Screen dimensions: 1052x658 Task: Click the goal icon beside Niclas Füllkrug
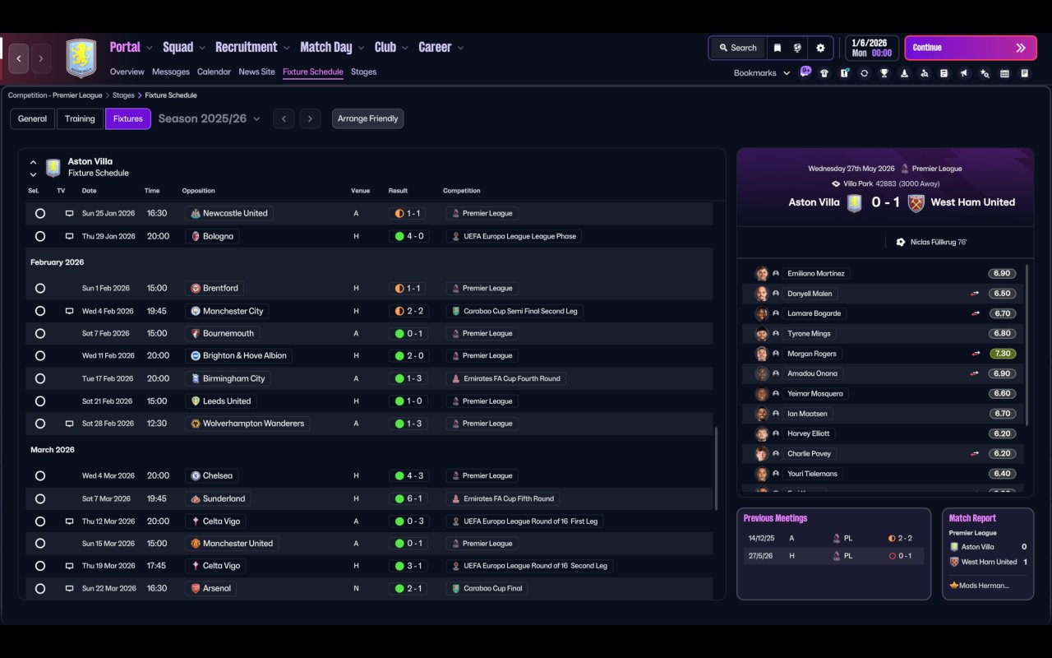901,243
